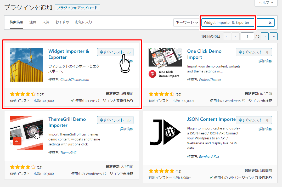The image size is (282, 187).
Task: Click プラグインのアップロード button
Action: click(77, 8)
